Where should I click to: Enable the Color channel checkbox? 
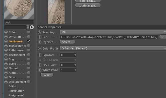[x=29, y=32]
